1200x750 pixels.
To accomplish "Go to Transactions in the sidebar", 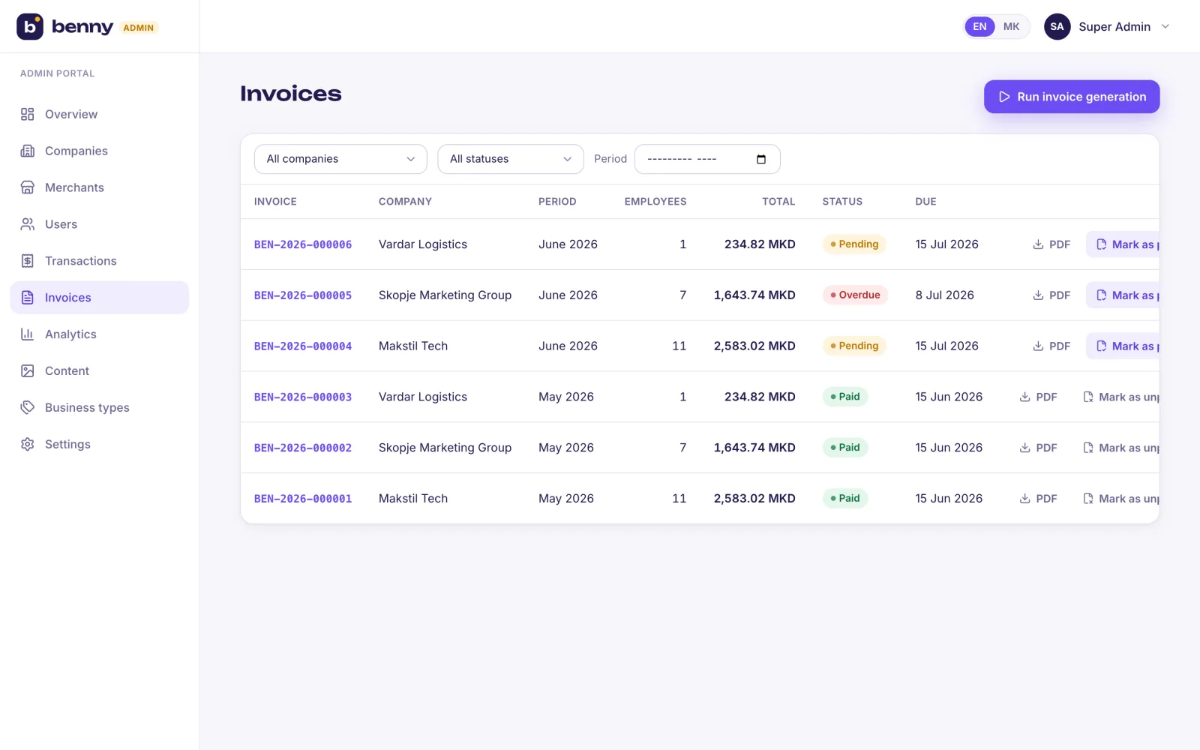I will [x=99, y=261].
